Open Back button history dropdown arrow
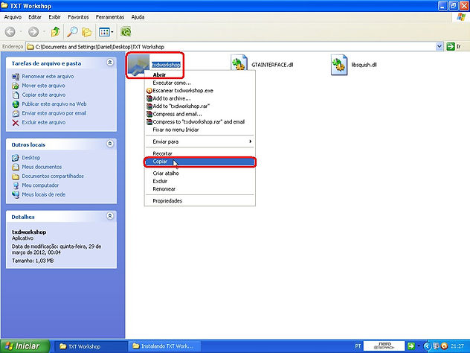This screenshot has height=353, width=470. [21, 32]
